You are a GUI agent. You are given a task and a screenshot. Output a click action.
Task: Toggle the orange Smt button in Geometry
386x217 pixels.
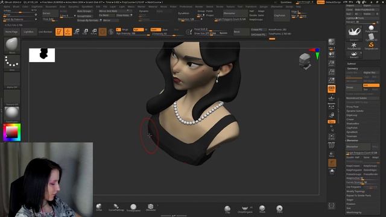point(371,85)
